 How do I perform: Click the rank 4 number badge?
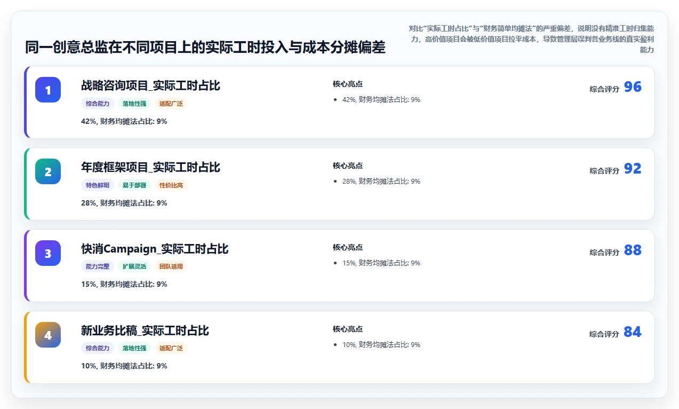48,335
